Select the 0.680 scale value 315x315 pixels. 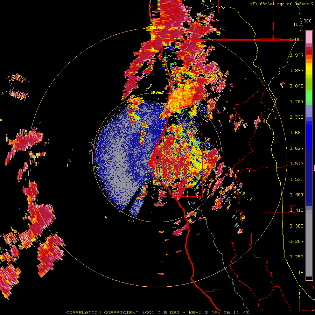pyautogui.click(x=296, y=133)
